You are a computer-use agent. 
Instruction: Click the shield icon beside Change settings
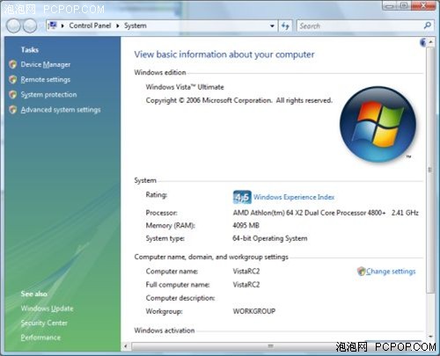click(361, 271)
